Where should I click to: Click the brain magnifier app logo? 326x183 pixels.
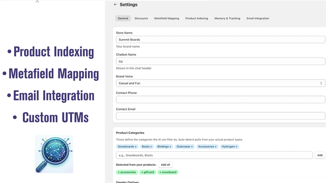[54, 154]
